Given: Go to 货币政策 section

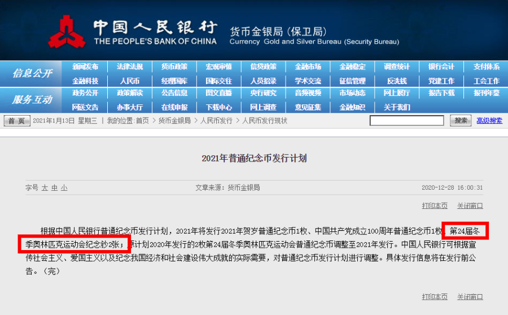Looking at the screenshot, I should [x=174, y=67].
